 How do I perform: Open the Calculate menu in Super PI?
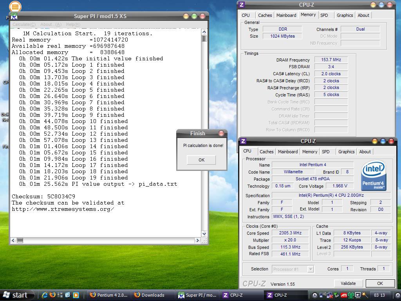pyautogui.click(x=24, y=24)
